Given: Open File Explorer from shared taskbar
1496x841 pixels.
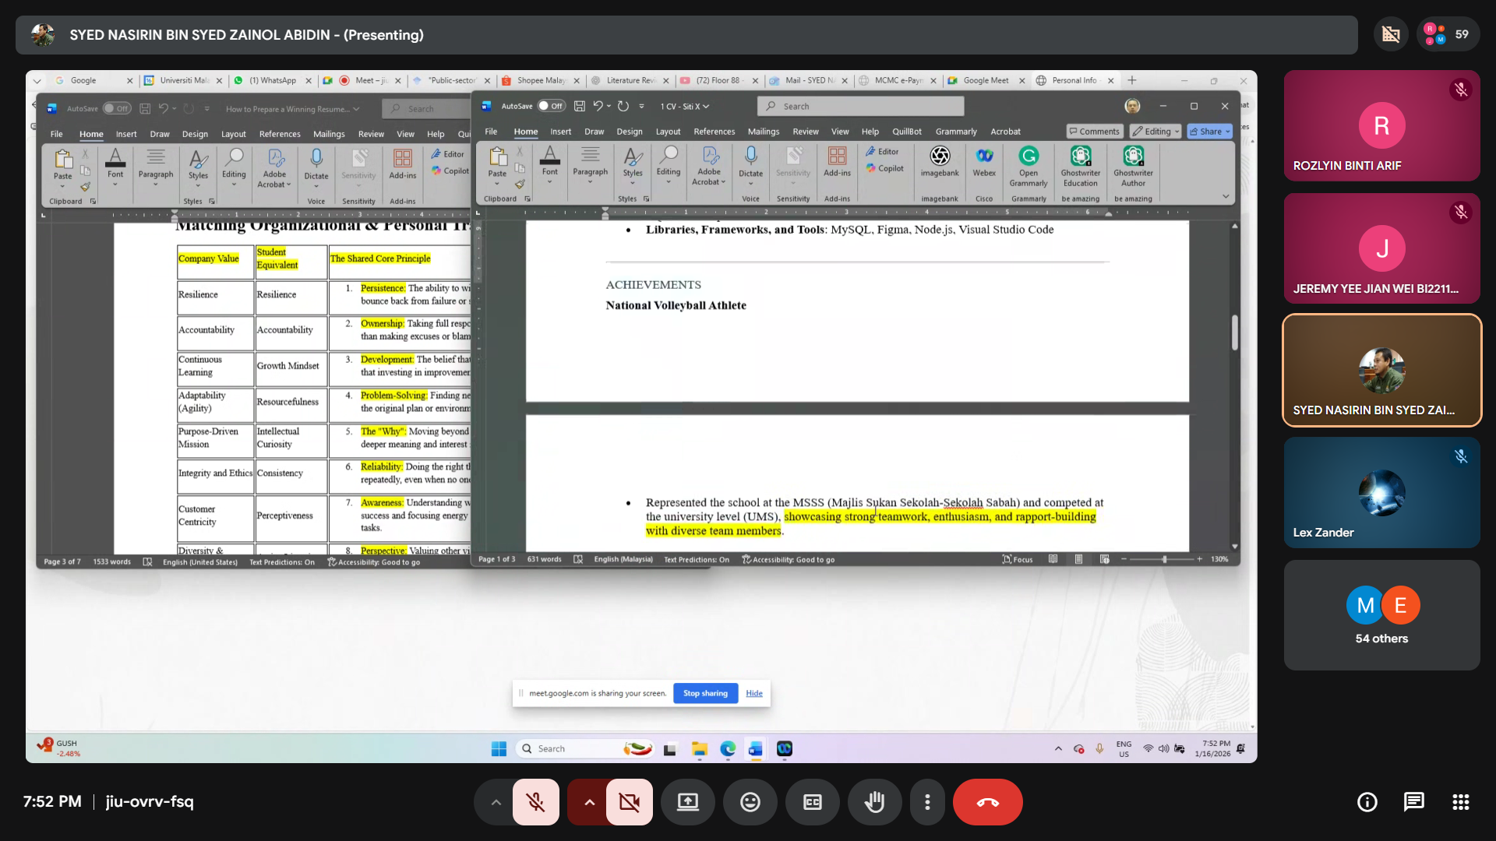Looking at the screenshot, I should [699, 748].
